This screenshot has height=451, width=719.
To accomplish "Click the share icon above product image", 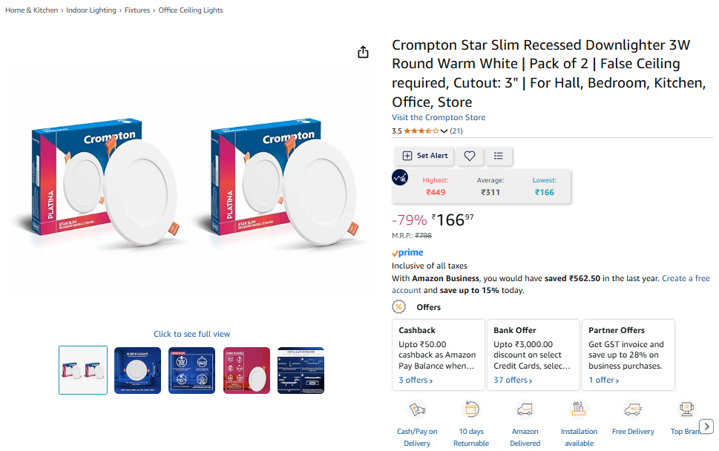I will [363, 52].
